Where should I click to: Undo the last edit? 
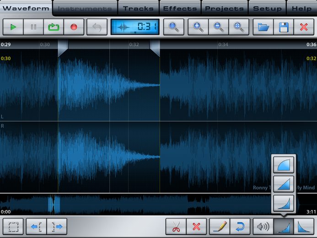click(x=97, y=27)
